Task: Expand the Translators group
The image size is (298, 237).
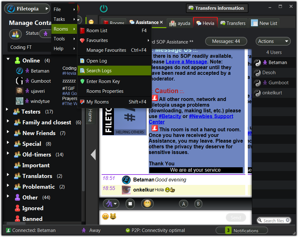Action: pos(8,175)
